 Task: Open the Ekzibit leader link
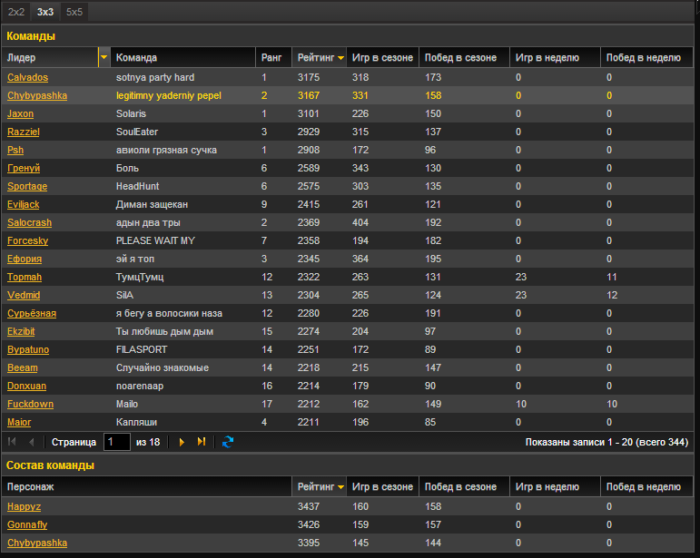[21, 331]
